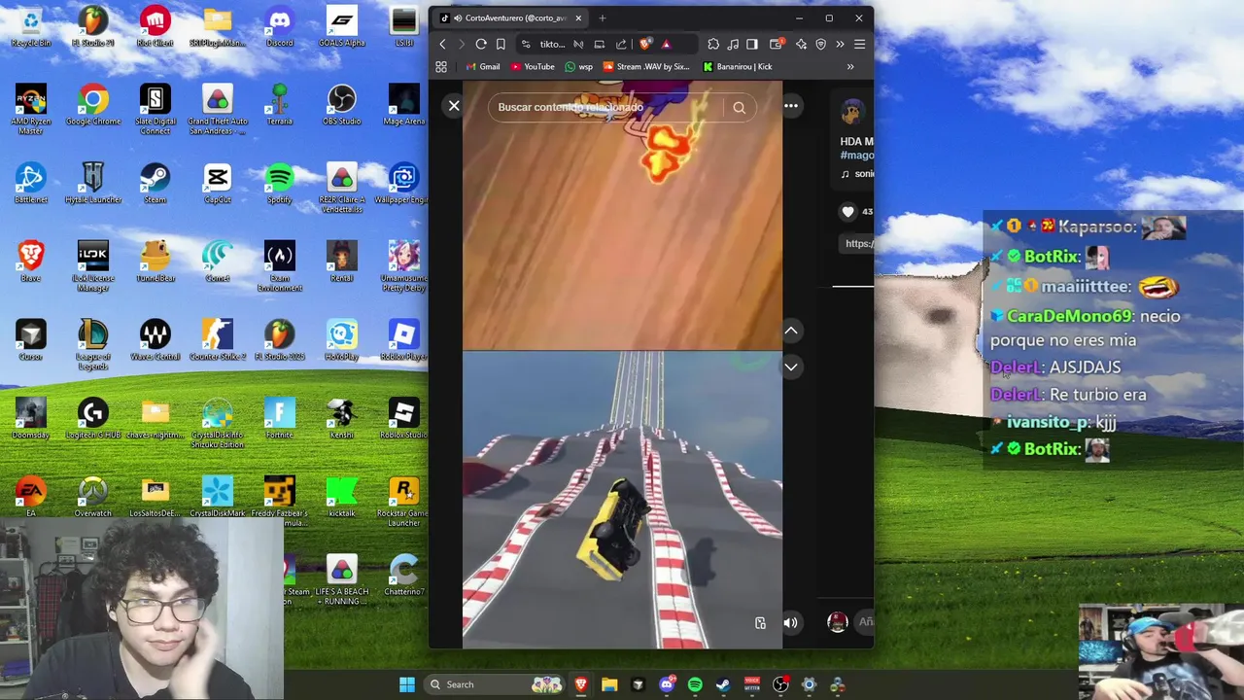
Task: Close the TikTok video viewer with X
Action: [x=454, y=106]
